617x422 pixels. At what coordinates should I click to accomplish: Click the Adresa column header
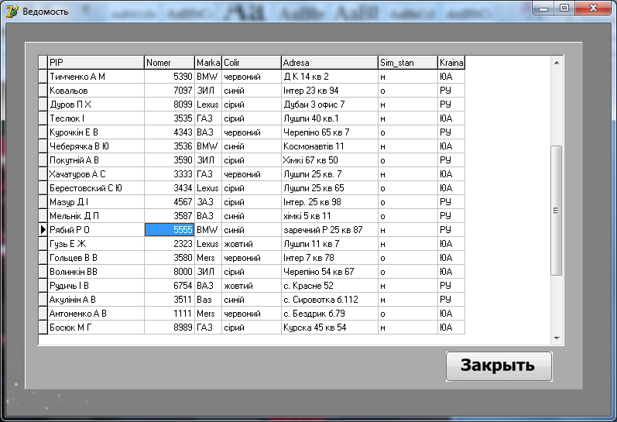pyautogui.click(x=329, y=63)
